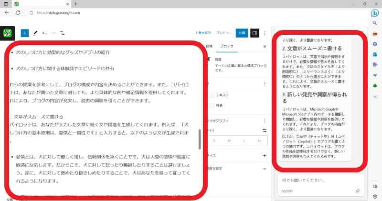This screenshot has width=382, height=201.
Task: Open the Designer sidebar icon
Action: click(375, 65)
